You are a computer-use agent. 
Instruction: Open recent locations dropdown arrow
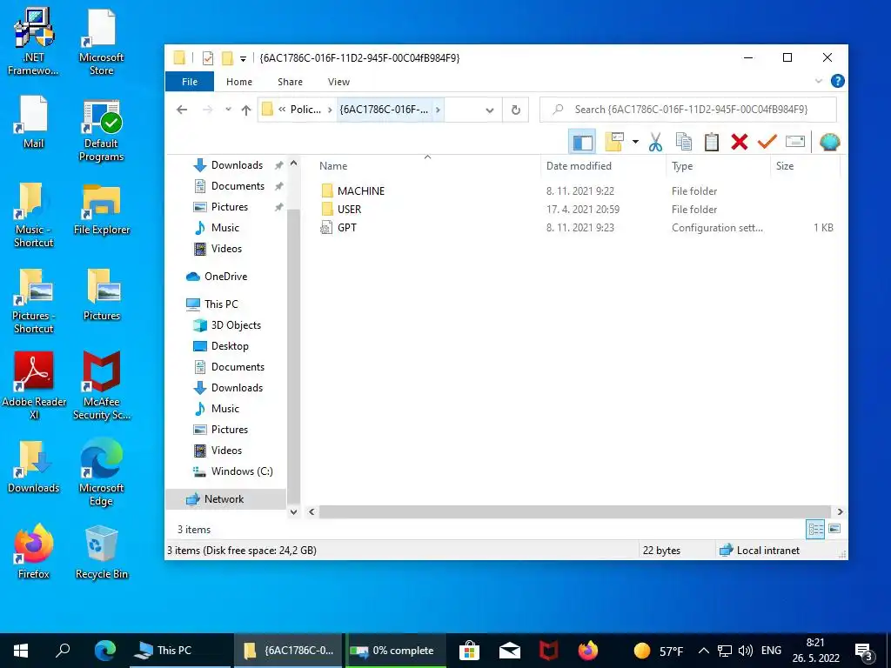[228, 110]
